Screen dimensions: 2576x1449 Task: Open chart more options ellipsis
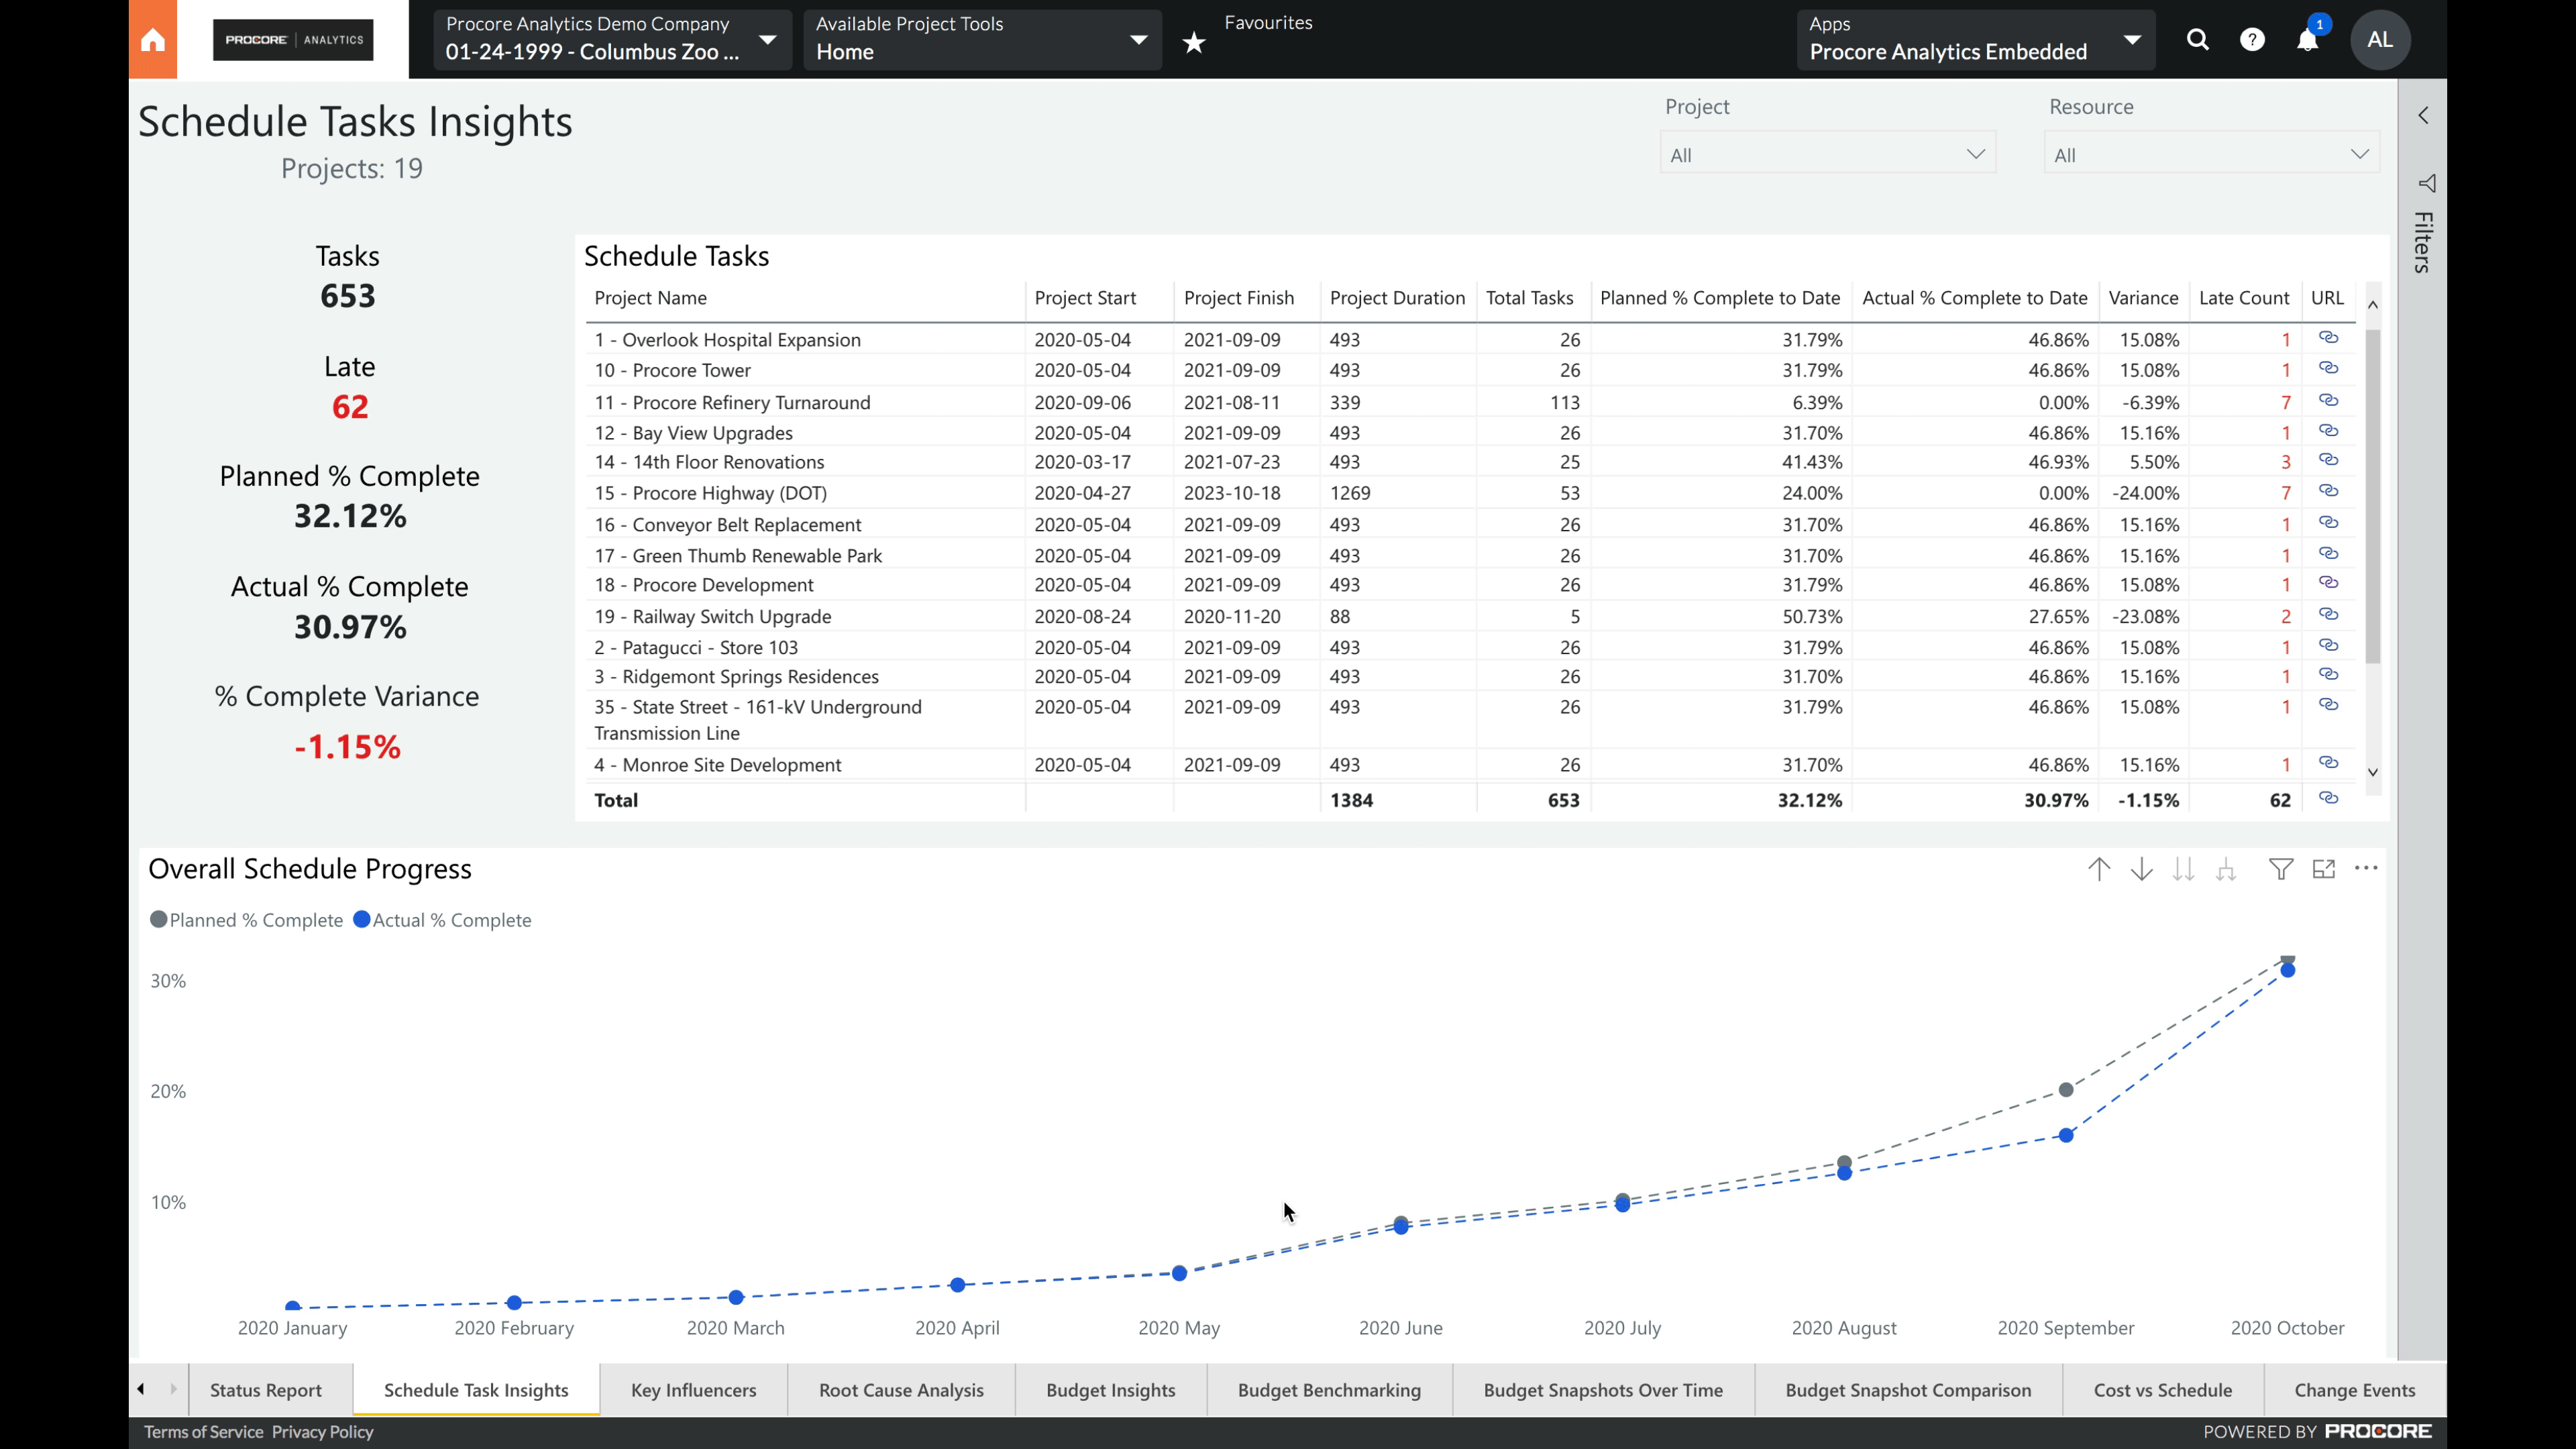(x=2366, y=868)
